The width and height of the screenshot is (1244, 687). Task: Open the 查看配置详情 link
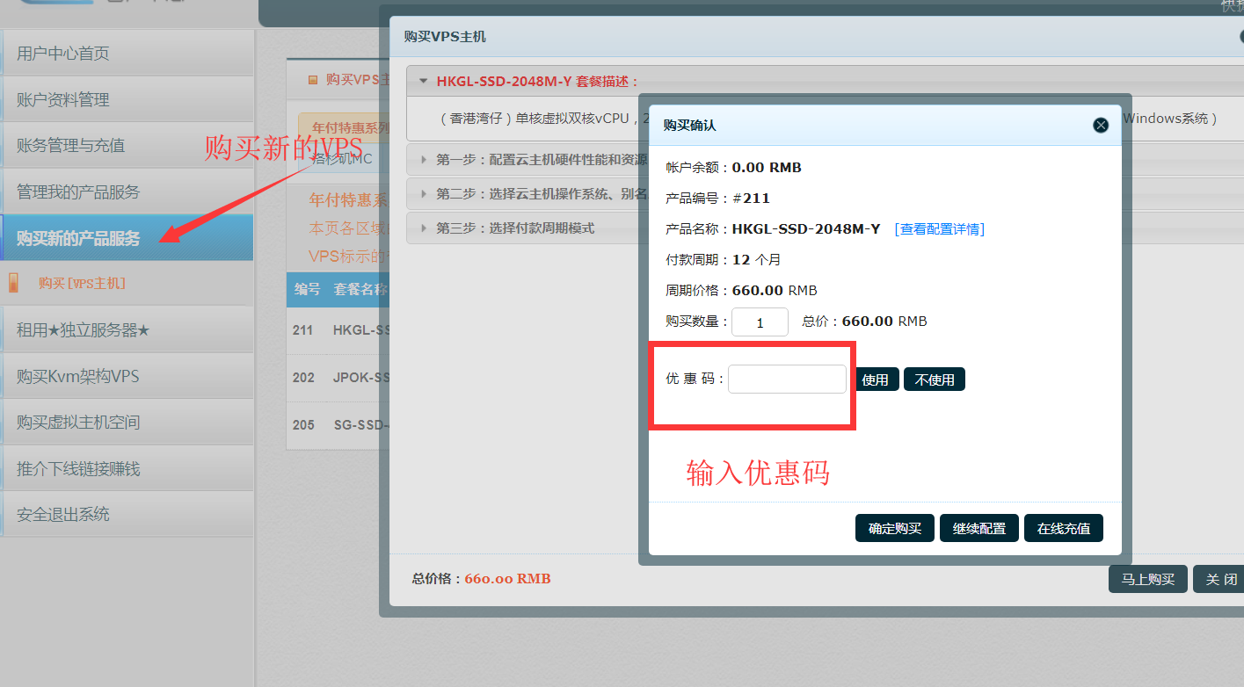[x=939, y=229]
